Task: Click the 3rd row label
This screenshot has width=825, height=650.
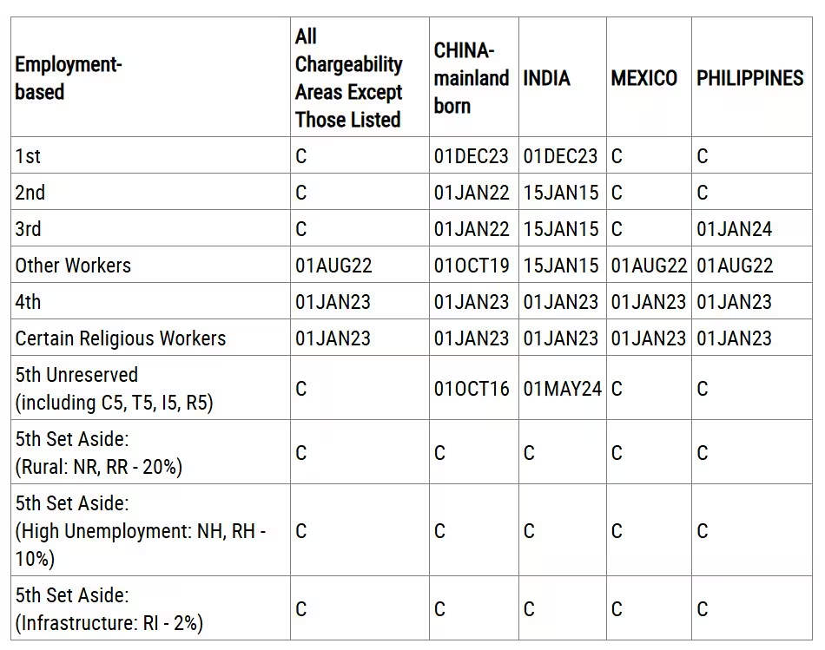Action: (28, 229)
